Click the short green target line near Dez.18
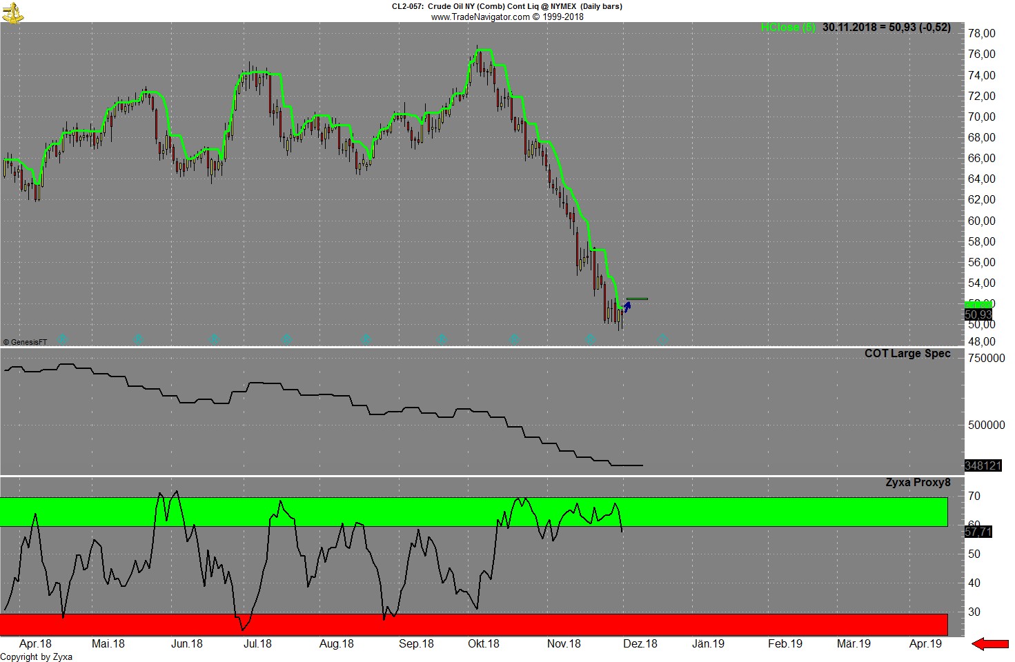Image resolution: width=1015 pixels, height=662 pixels. 637,299
